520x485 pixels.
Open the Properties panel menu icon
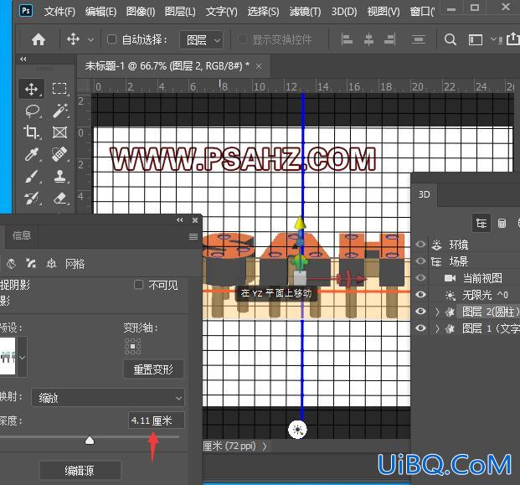(193, 236)
